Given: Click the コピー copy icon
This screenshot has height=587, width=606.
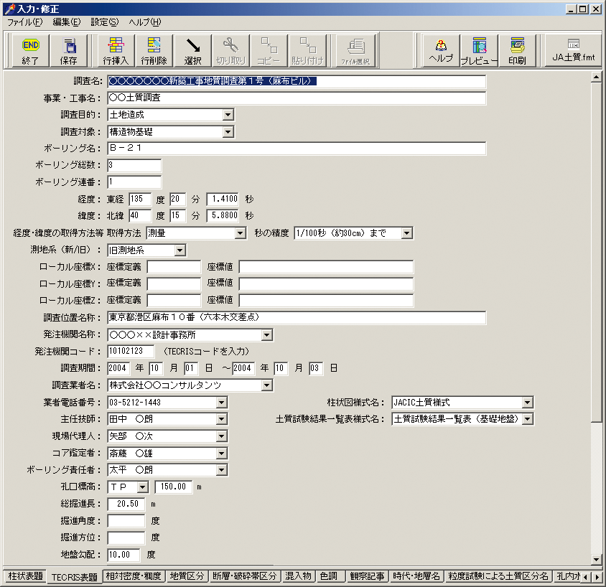Looking at the screenshot, I should [269, 50].
